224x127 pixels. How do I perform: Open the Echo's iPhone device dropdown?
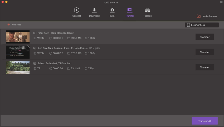[202, 25]
